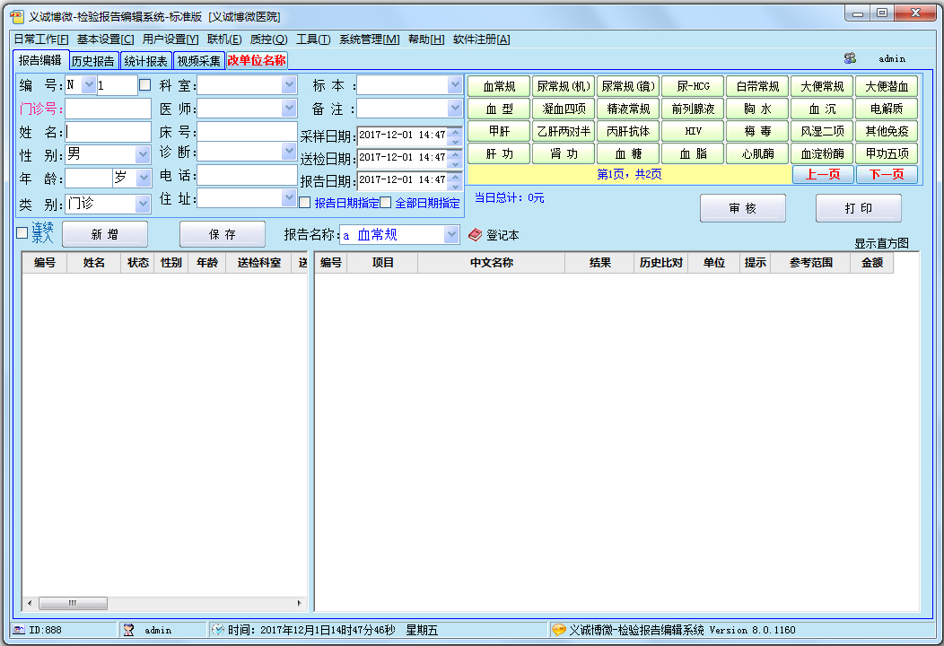This screenshot has width=944, height=646.
Task: Open the 联机 menu
Action: pyautogui.click(x=224, y=39)
